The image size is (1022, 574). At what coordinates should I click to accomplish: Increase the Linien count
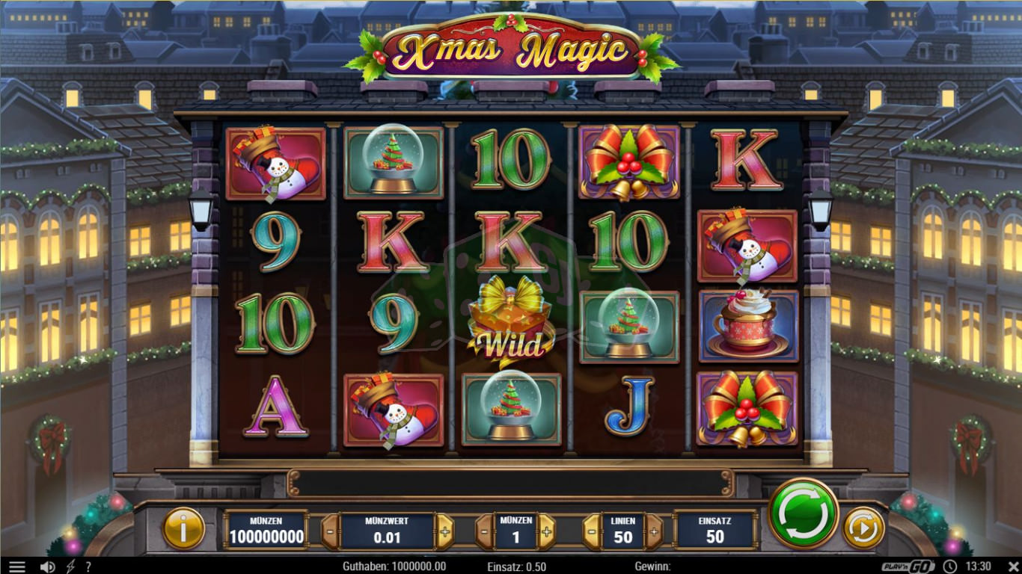pos(654,531)
